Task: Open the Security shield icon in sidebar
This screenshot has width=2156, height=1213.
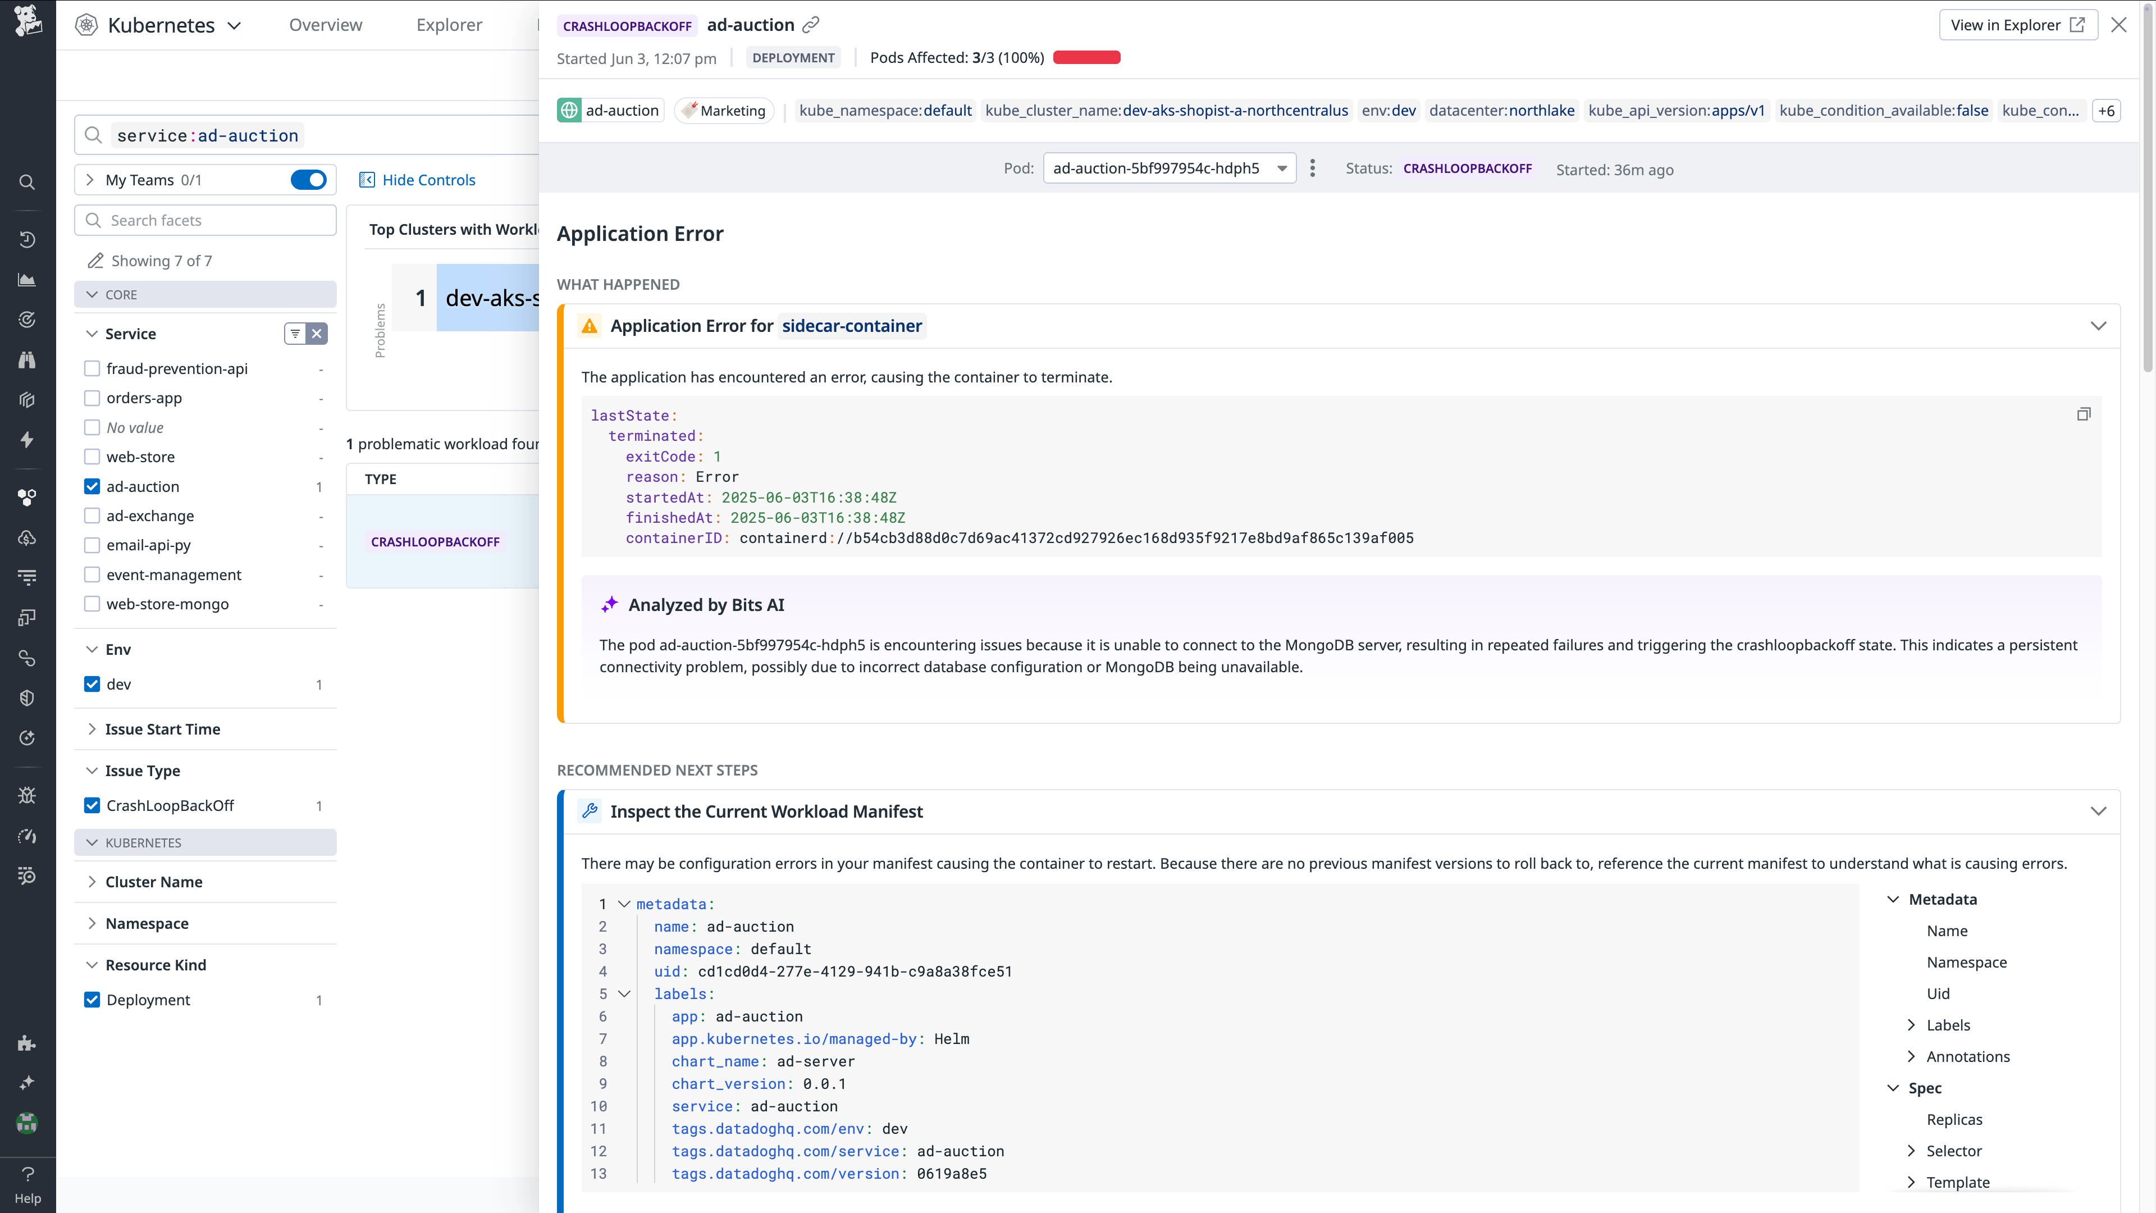Action: click(x=27, y=697)
